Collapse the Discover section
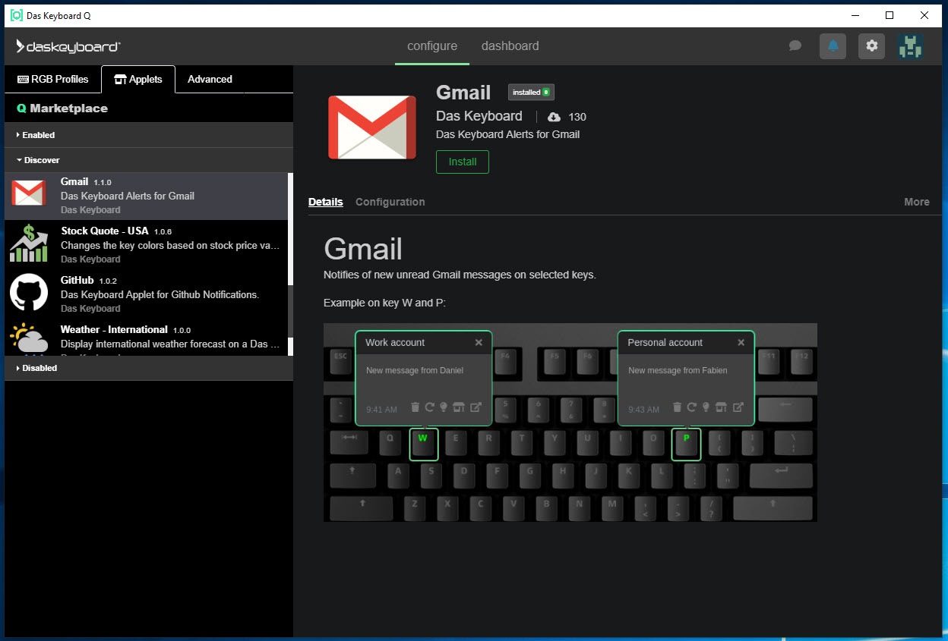 pos(148,160)
